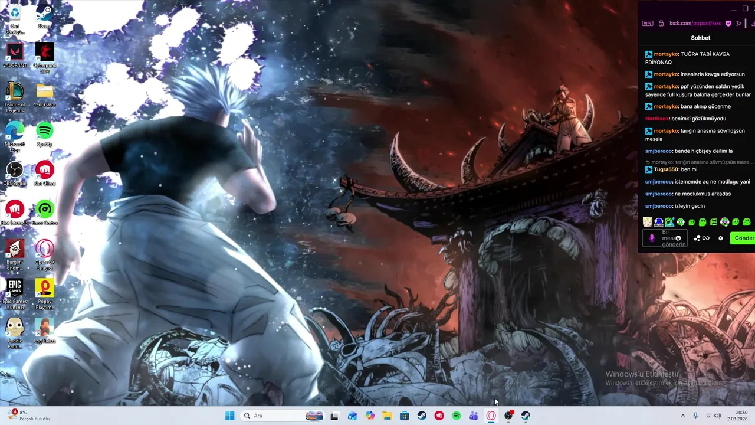Open chat settings gear icon

coord(720,238)
